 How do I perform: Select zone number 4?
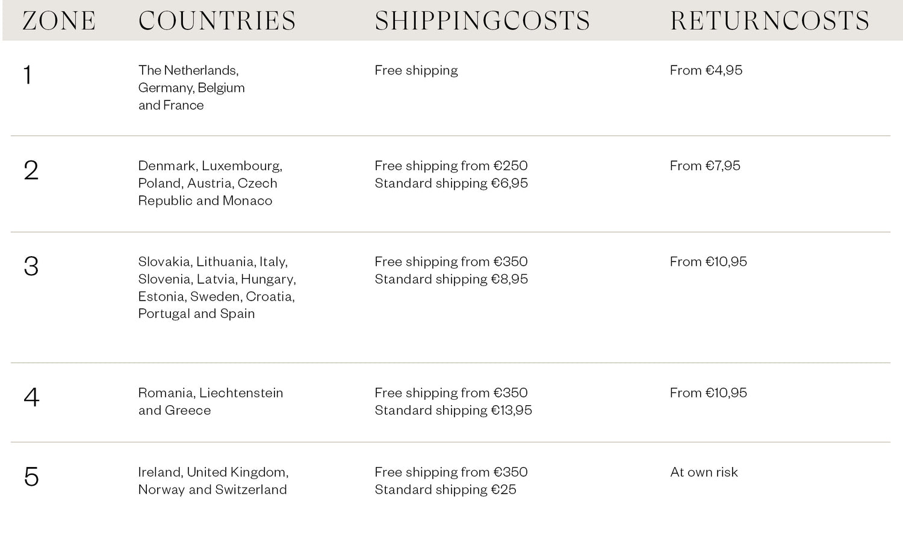click(31, 398)
